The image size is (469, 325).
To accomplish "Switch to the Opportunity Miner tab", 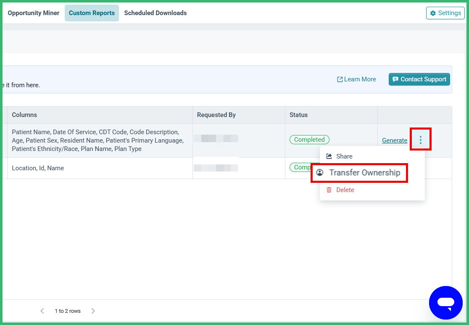I will pyautogui.click(x=33, y=13).
